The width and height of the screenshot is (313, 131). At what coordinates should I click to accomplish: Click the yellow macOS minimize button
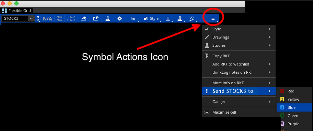(10, 3)
